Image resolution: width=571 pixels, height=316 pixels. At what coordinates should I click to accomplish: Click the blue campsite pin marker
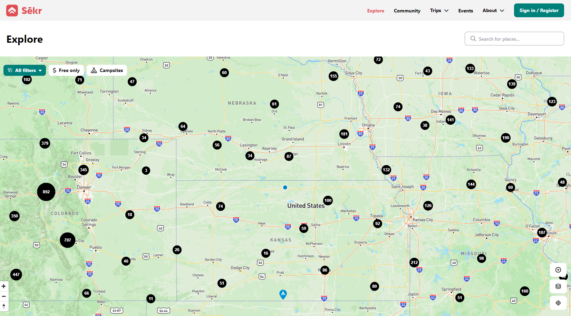(283, 294)
